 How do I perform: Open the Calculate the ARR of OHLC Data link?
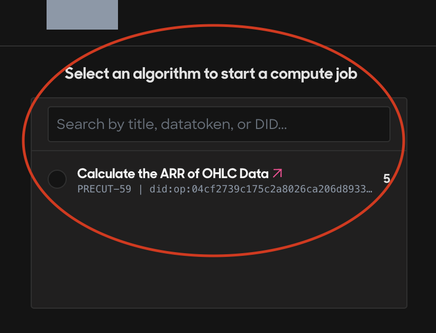click(172, 173)
